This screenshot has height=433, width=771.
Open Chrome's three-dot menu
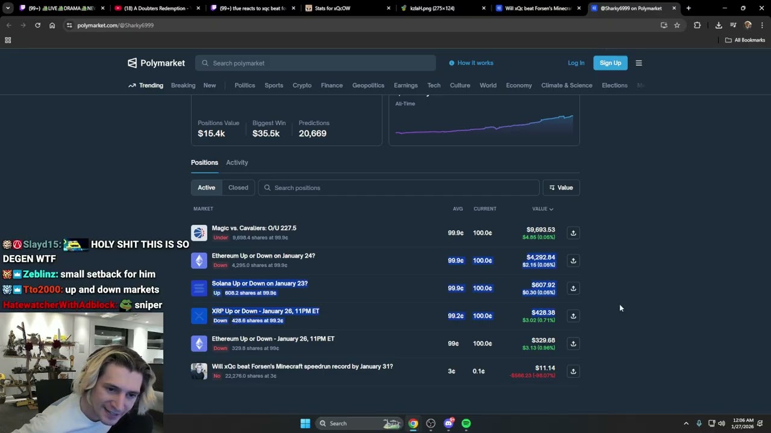(762, 25)
